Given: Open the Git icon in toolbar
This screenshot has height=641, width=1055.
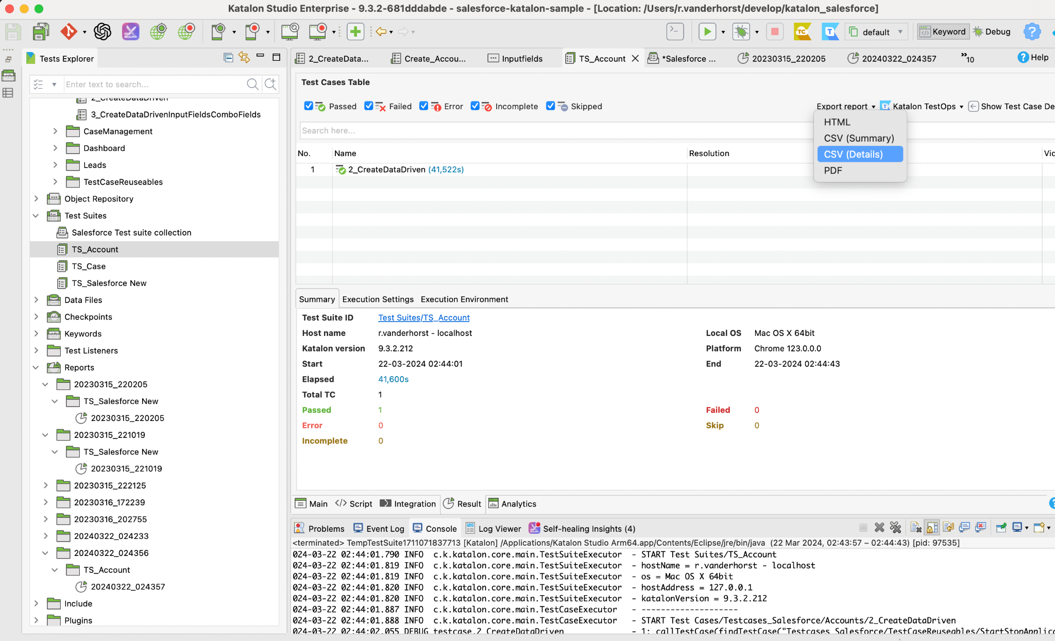Looking at the screenshot, I should pyautogui.click(x=69, y=32).
